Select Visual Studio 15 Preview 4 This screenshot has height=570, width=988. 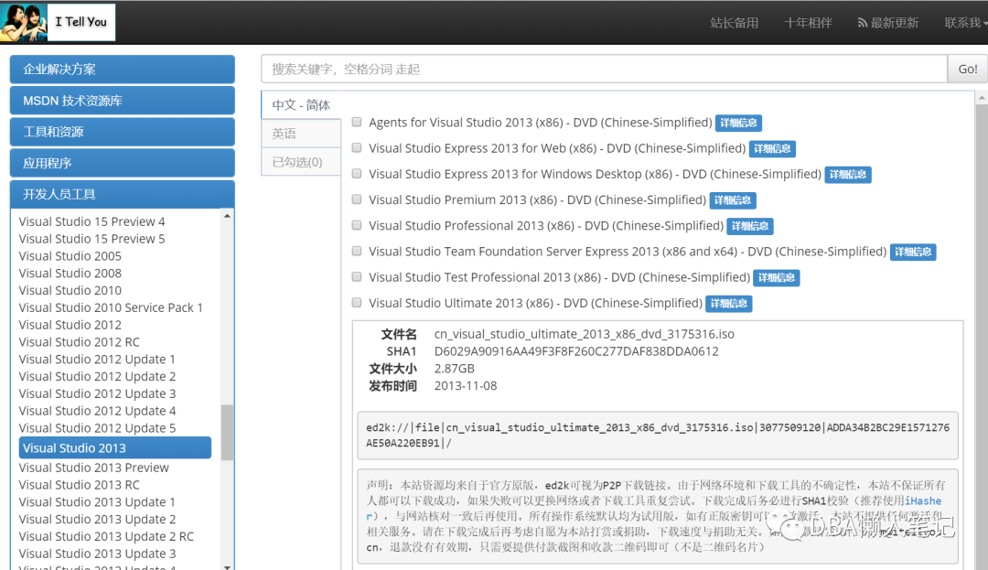[x=92, y=221]
